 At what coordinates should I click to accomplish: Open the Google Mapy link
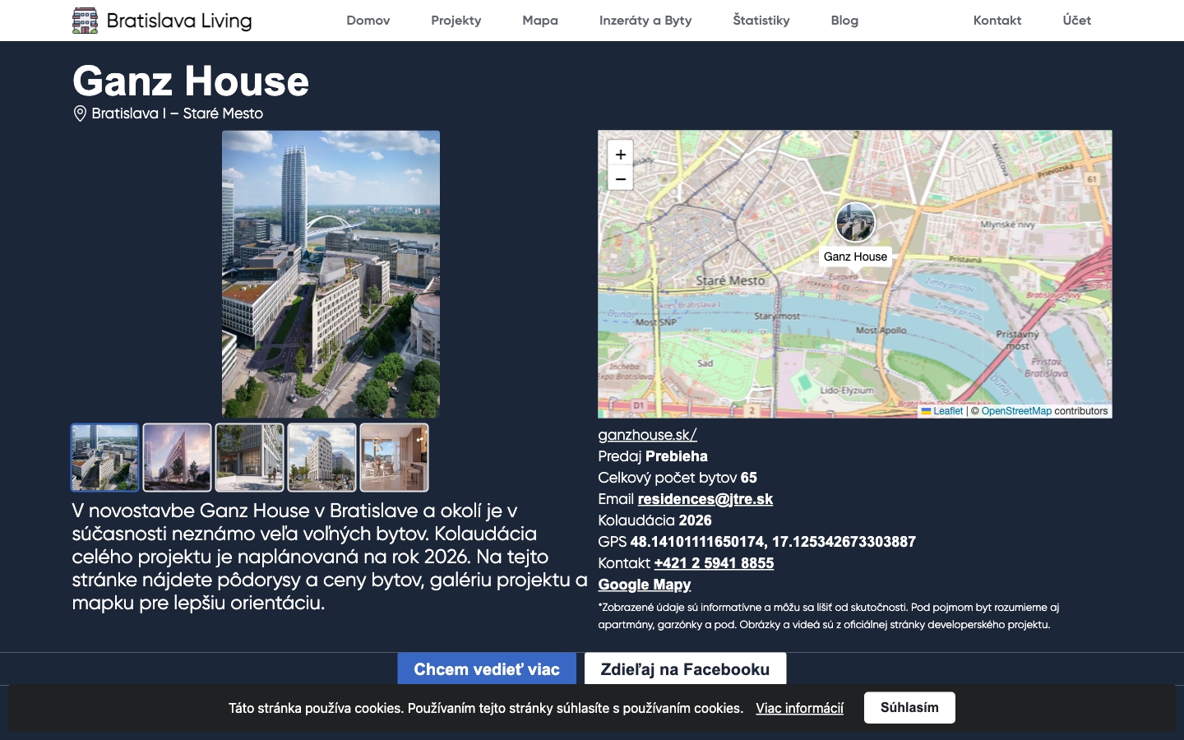pos(645,585)
